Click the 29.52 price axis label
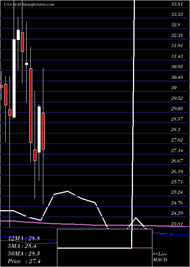 coord(177,98)
